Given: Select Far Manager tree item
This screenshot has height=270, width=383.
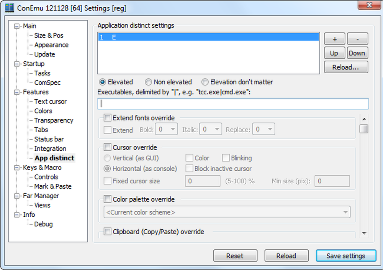Looking at the screenshot, I should point(41,196).
